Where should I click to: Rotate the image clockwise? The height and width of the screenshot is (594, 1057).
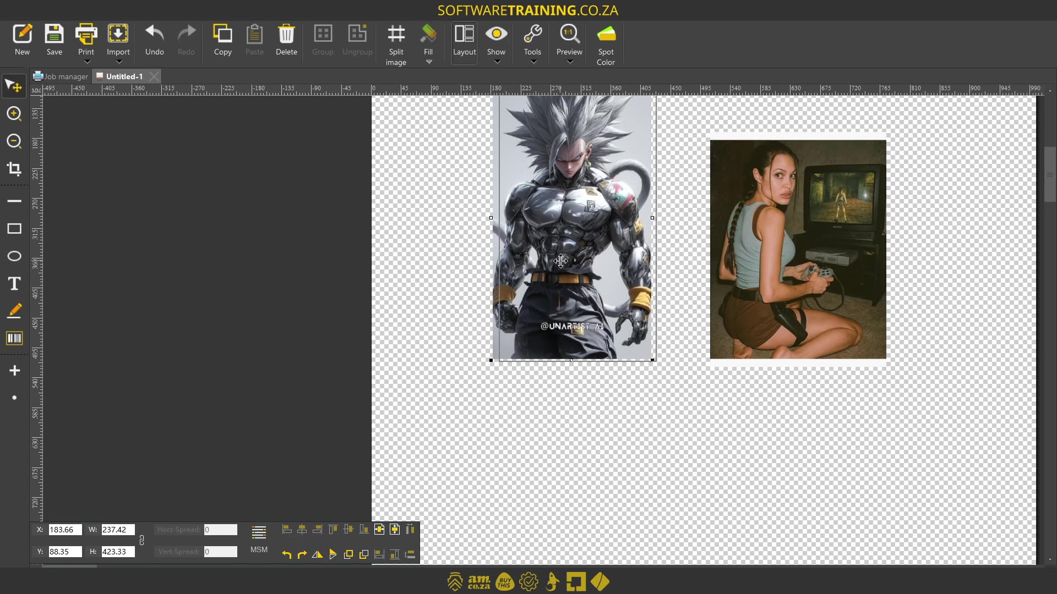[302, 554]
